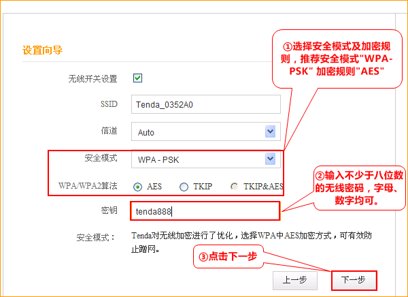Toggle the 无线开关设置 wireless switch checkbox

[x=137, y=78]
